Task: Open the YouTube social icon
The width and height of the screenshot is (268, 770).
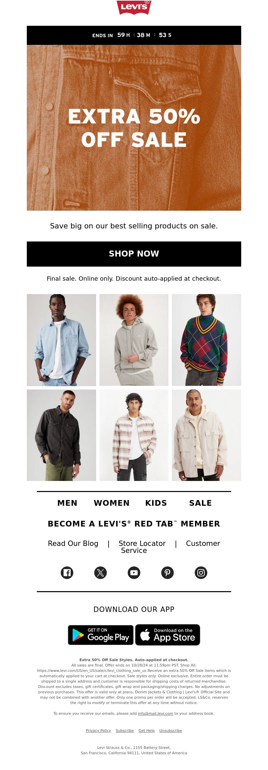Action: [x=134, y=572]
